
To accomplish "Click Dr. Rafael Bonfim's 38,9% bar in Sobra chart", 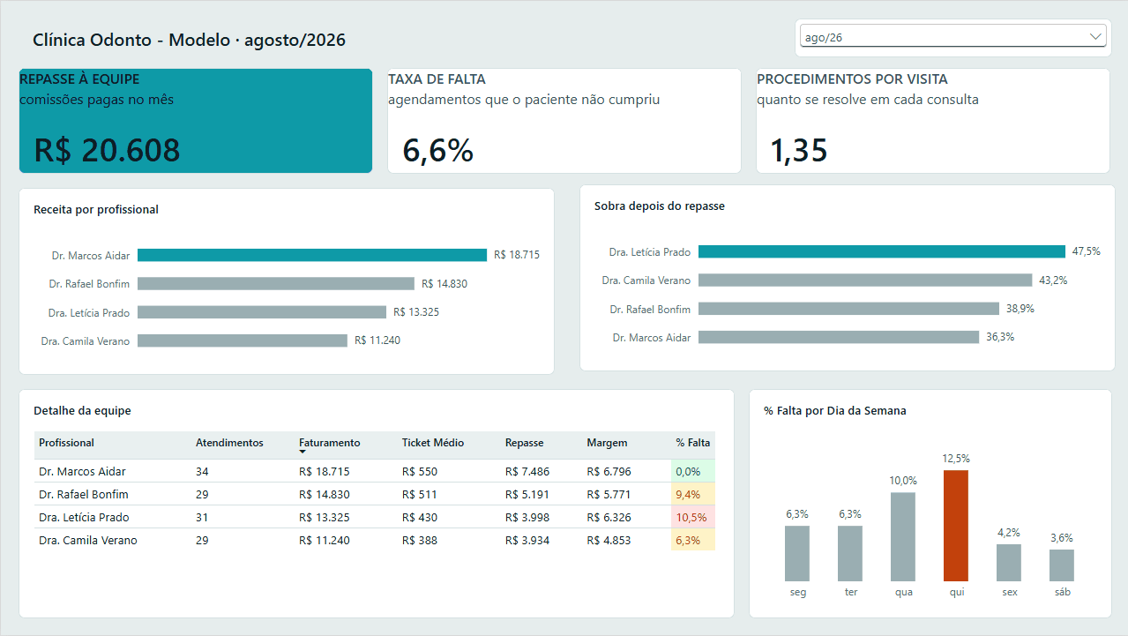I will 848,309.
